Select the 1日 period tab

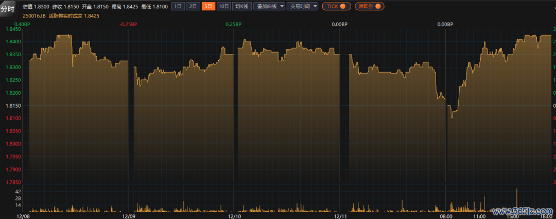tap(178, 6)
